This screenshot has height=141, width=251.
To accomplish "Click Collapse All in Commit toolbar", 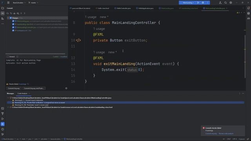I will point(24,13).
